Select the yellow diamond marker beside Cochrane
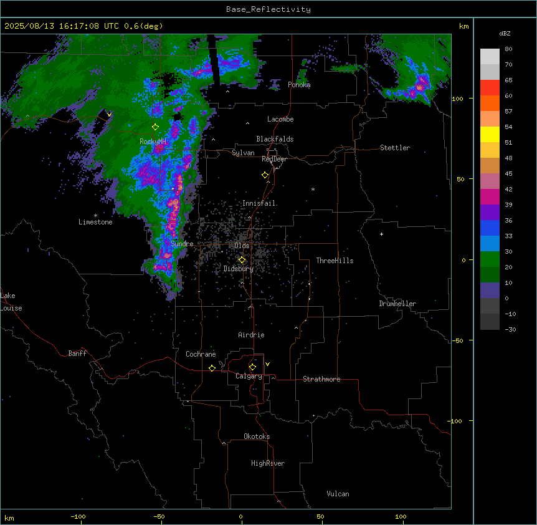Image resolution: width=537 pixels, height=525 pixels. click(212, 368)
